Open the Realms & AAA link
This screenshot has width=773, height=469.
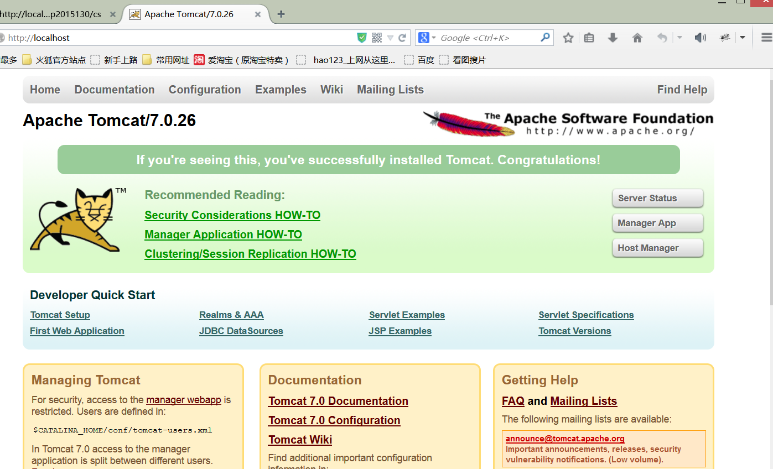pos(231,315)
